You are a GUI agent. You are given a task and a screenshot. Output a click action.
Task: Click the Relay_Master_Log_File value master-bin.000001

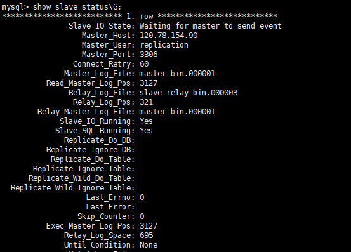click(177, 112)
